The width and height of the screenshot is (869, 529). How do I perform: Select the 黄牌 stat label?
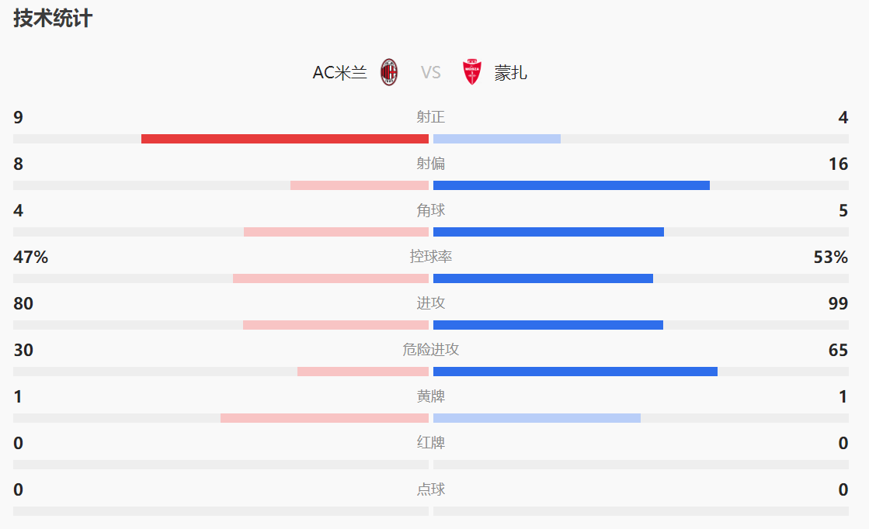[x=431, y=396]
